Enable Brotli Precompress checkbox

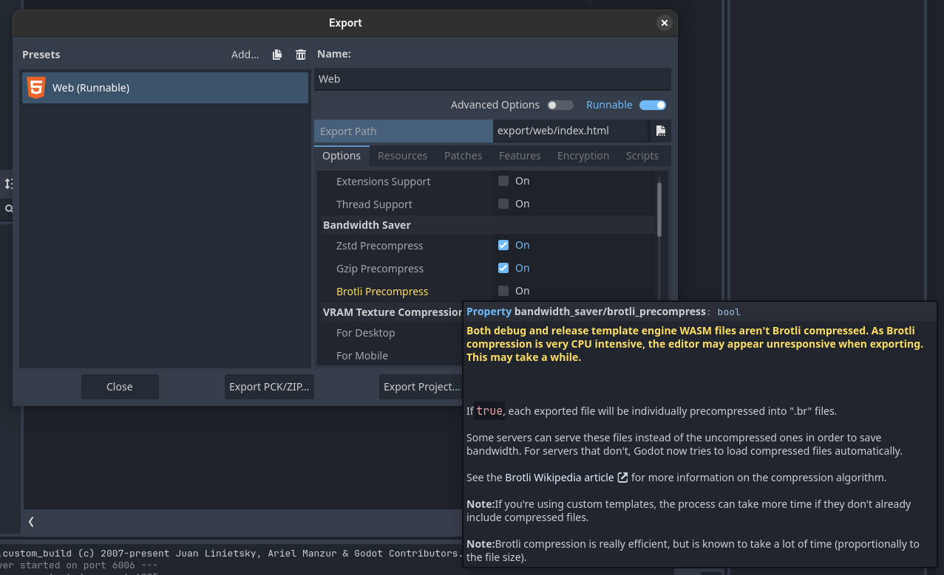[503, 291]
